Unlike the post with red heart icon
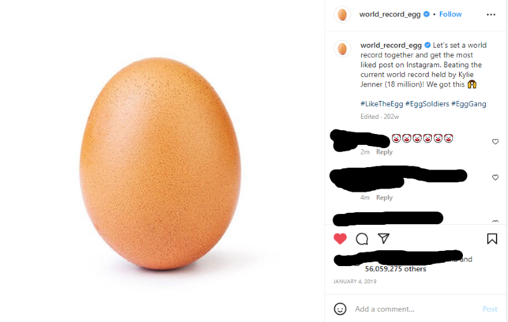Image resolution: width=508 pixels, height=322 pixels. point(340,239)
